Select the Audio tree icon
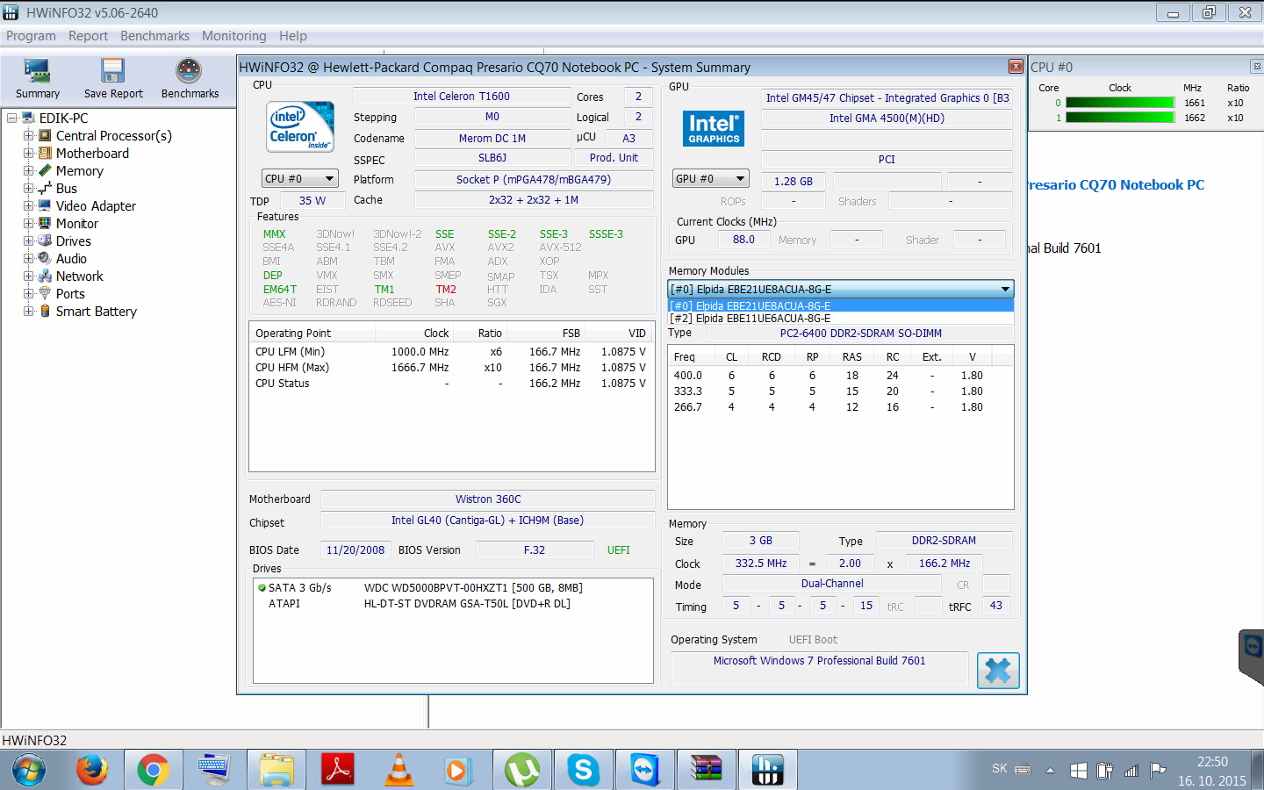Viewport: 1264px width, 790px height. tap(45, 259)
